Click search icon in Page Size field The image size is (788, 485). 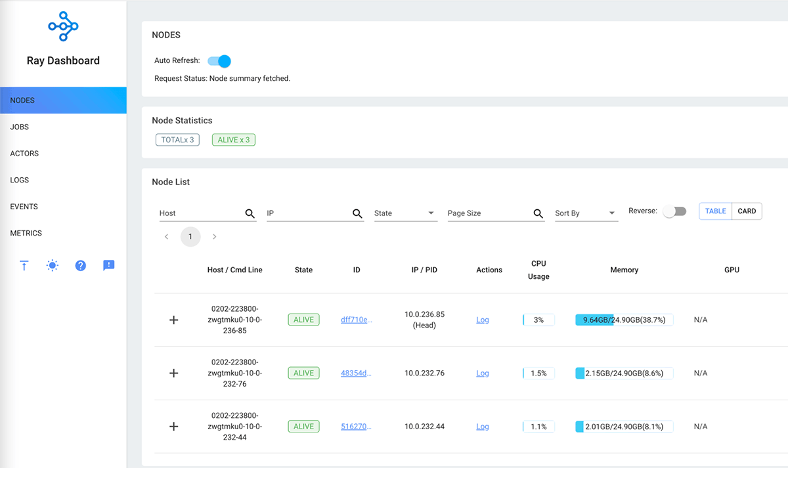(x=538, y=213)
